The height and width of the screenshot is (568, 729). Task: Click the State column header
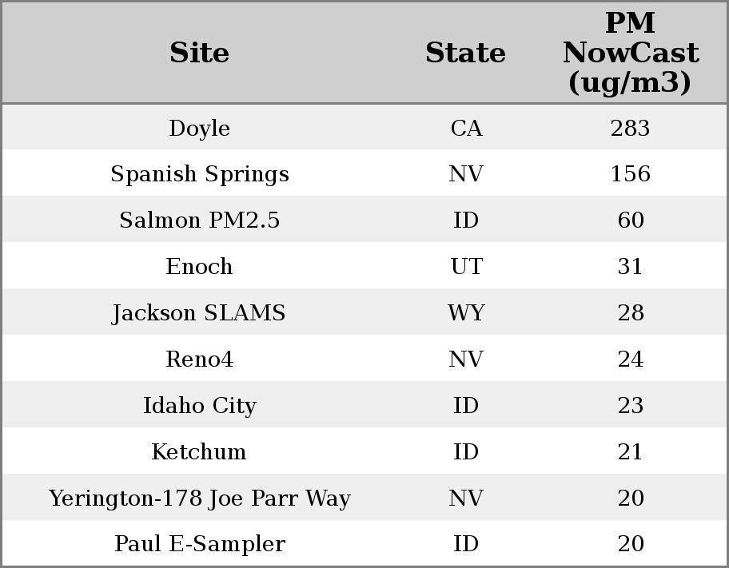[465, 53]
